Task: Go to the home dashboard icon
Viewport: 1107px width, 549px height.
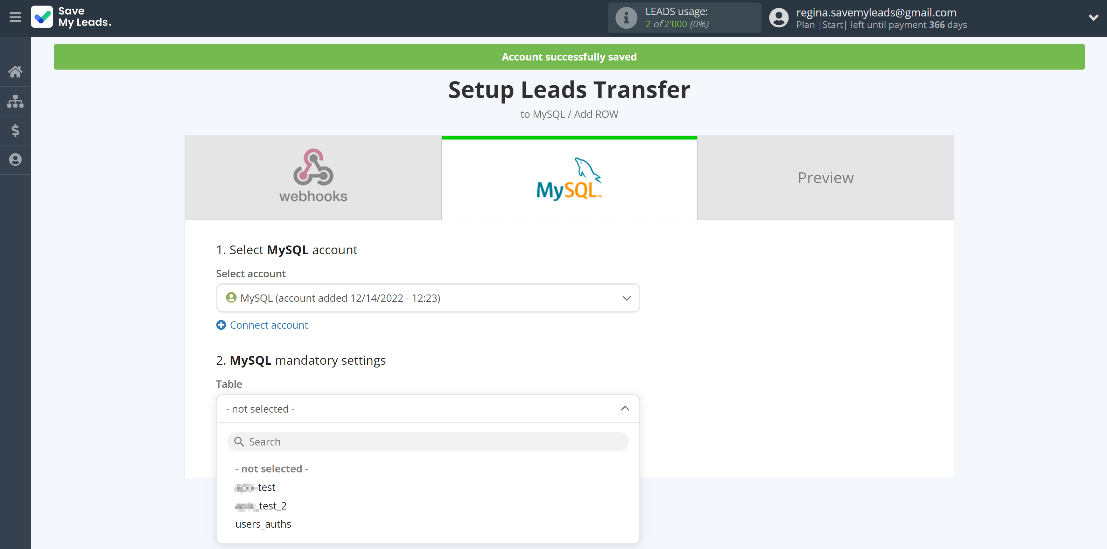Action: tap(15, 72)
